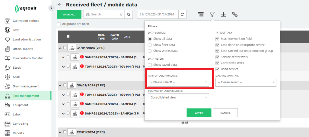Open the Equipment menu item

pyautogui.click(x=20, y=105)
